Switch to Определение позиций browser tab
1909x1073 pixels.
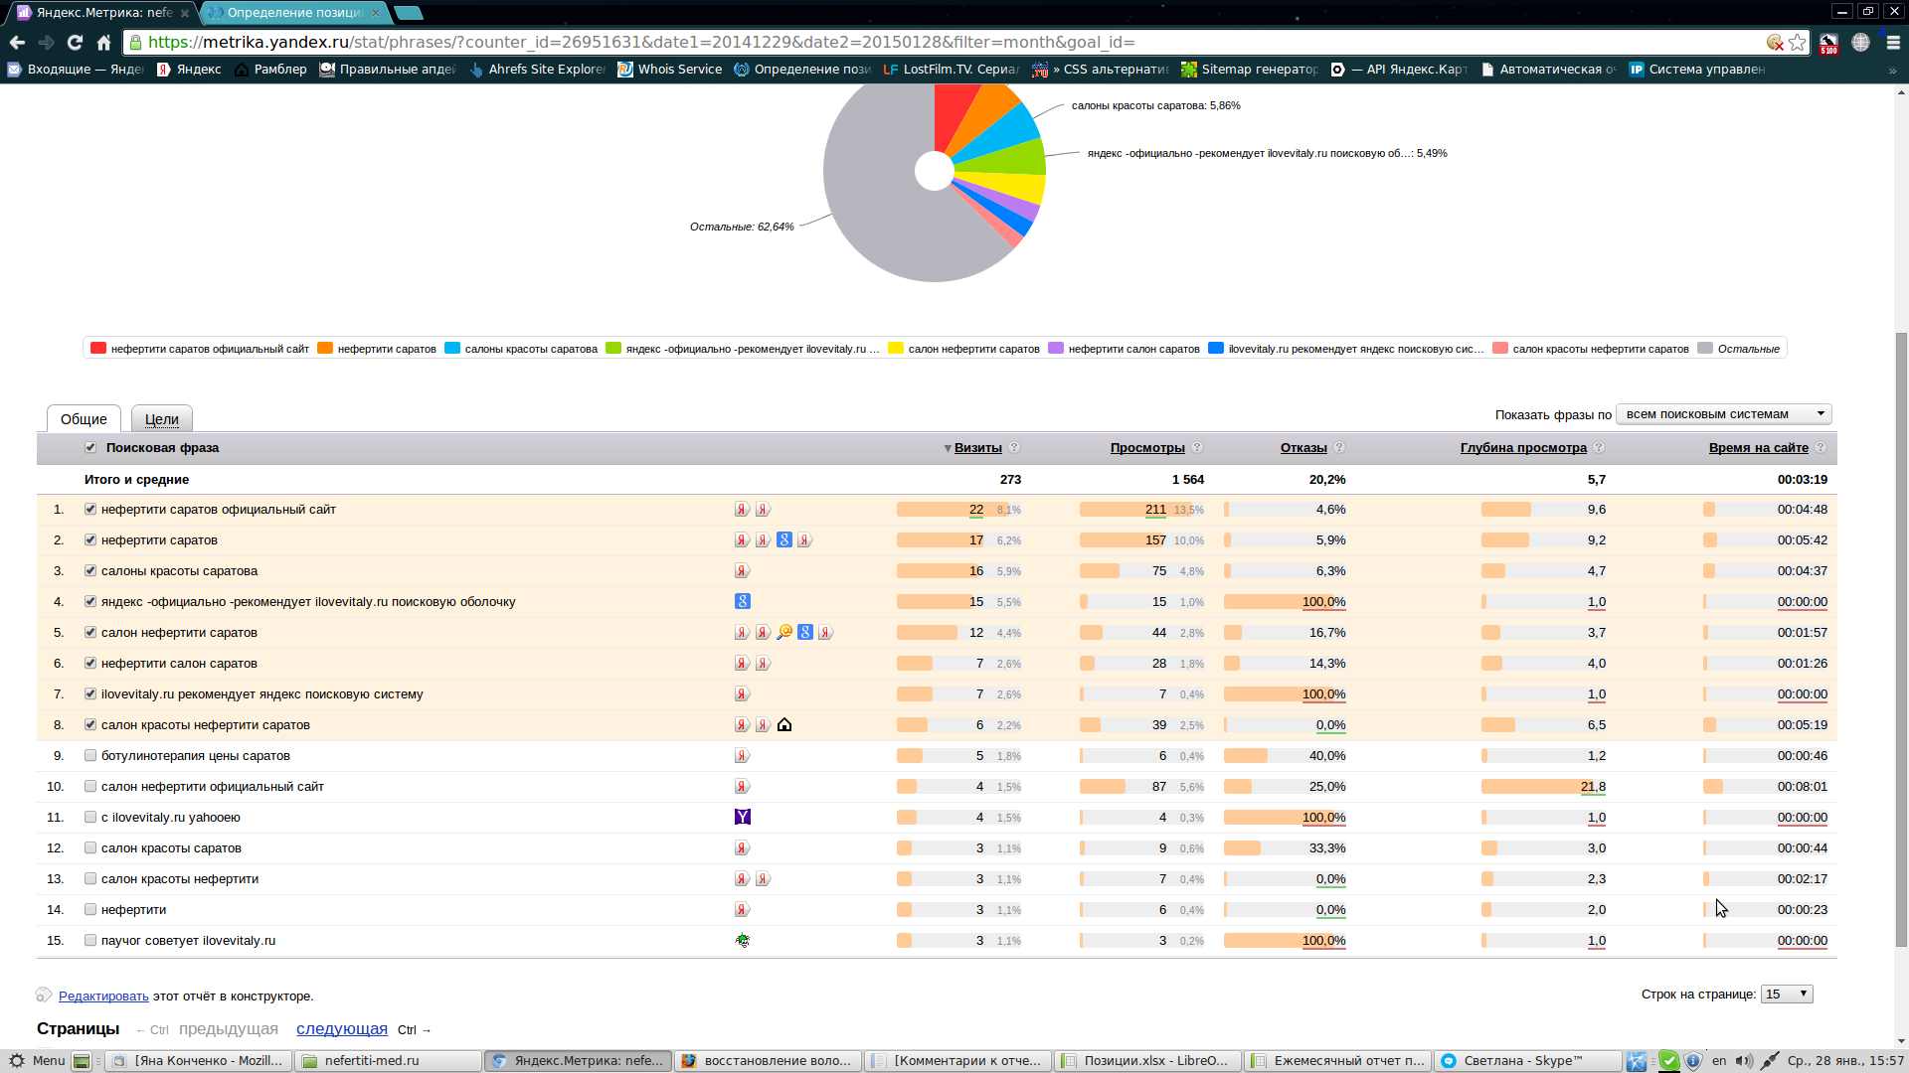pyautogui.click(x=293, y=13)
